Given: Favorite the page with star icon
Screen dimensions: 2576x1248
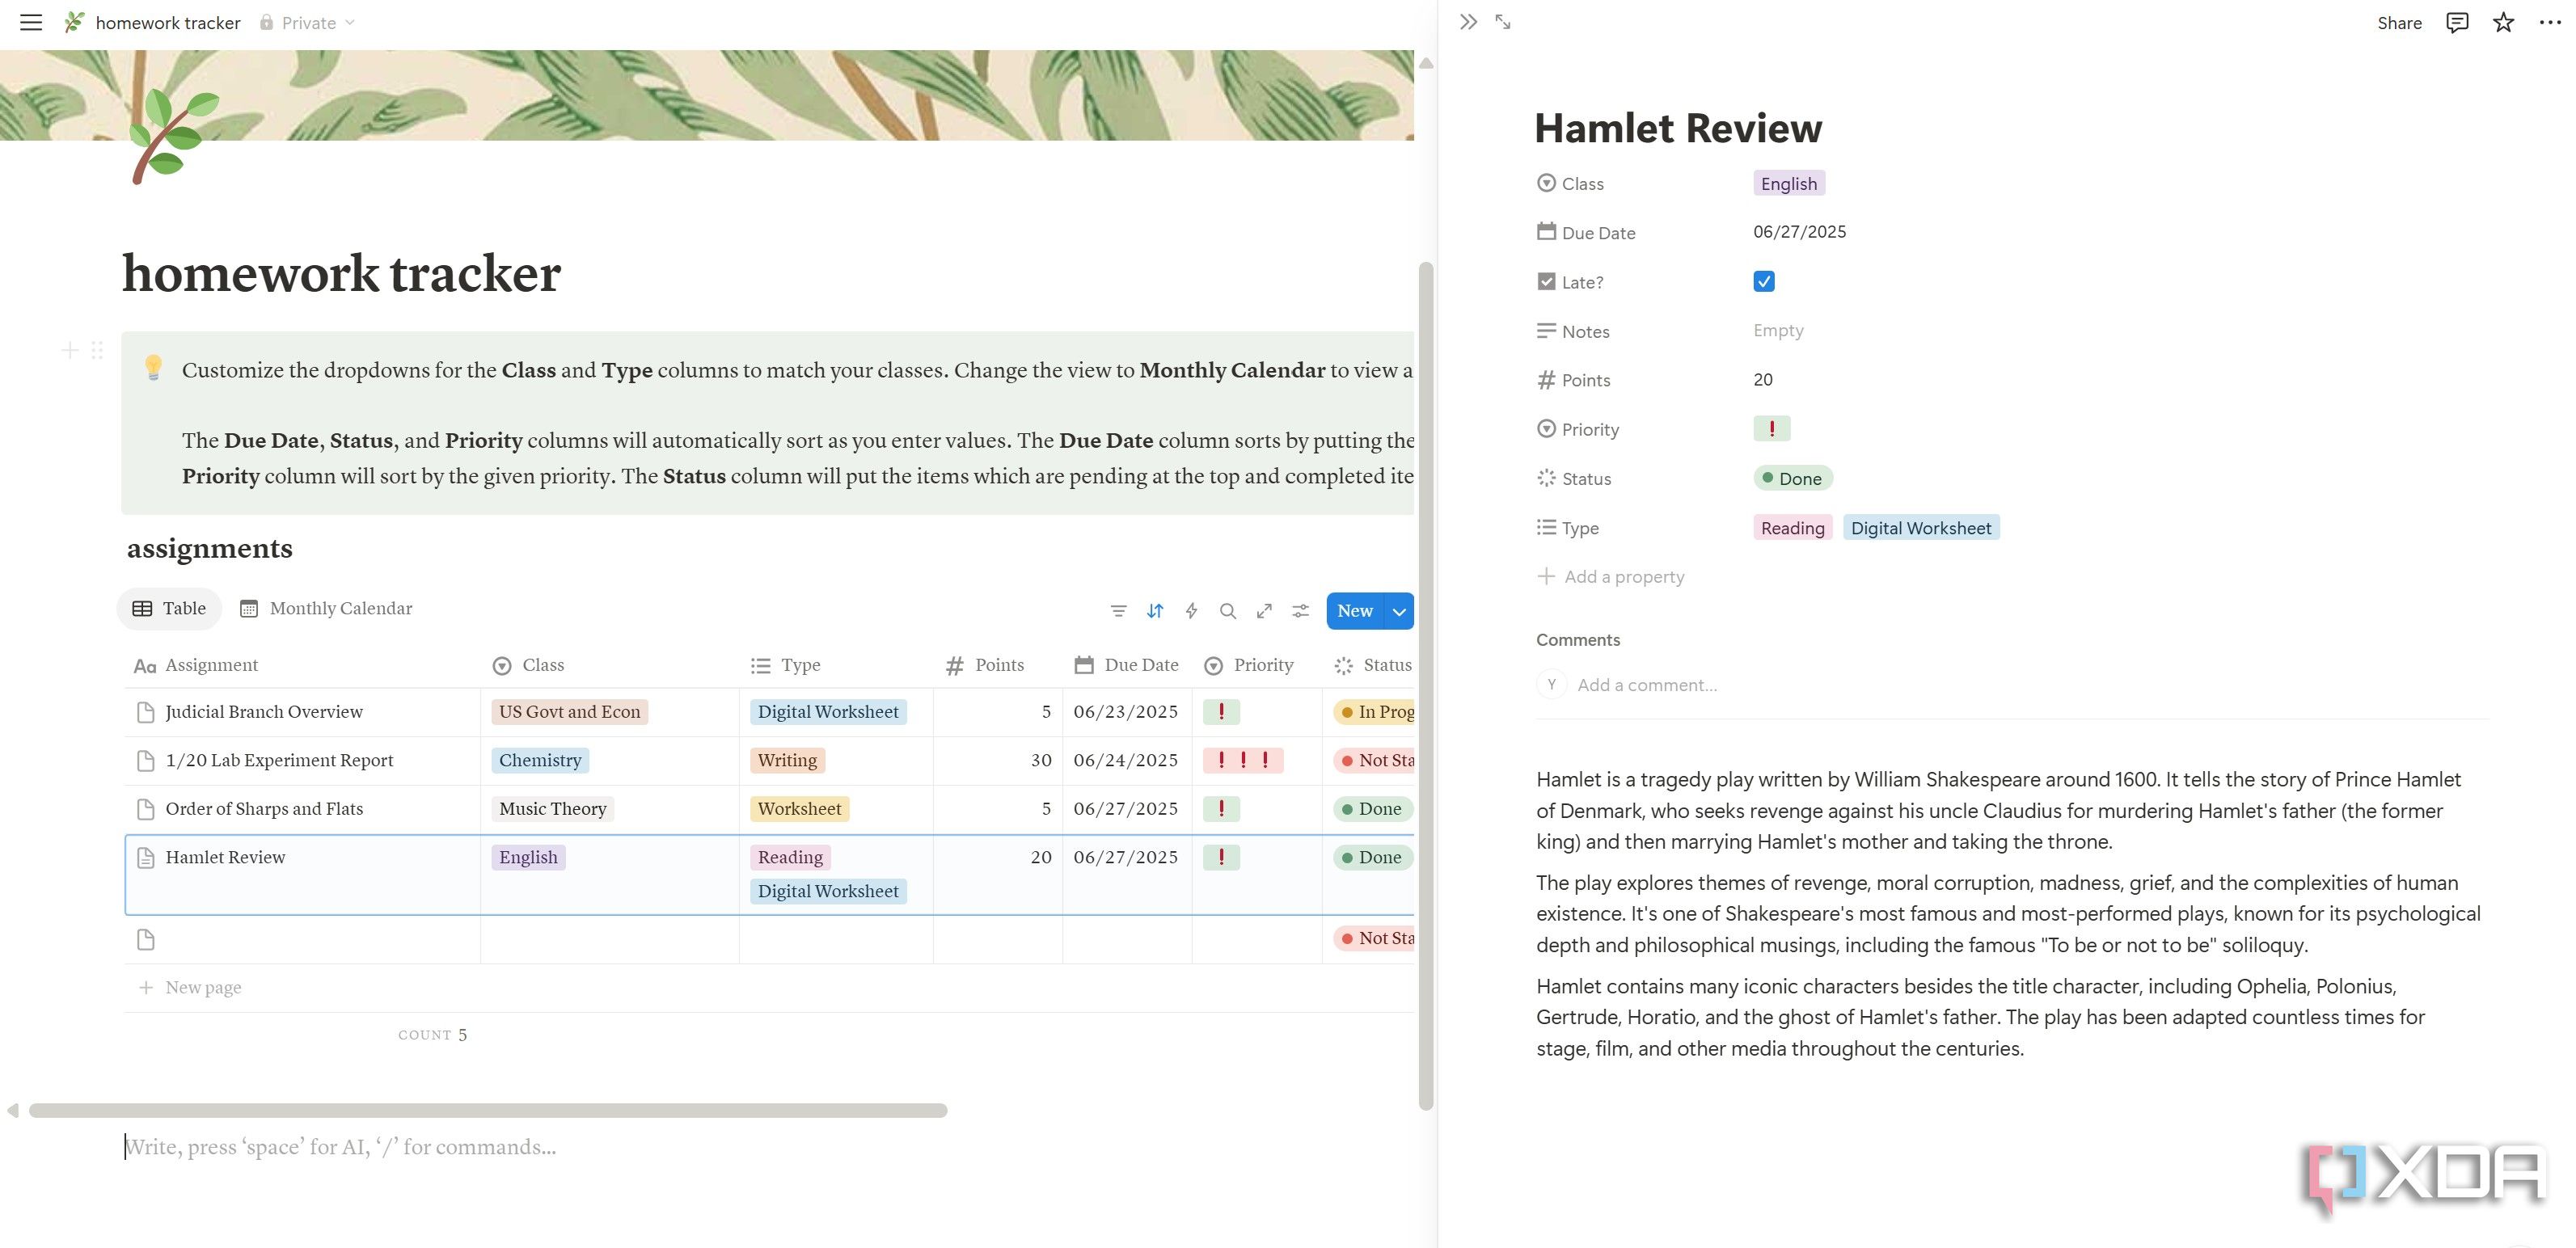Looking at the screenshot, I should (2503, 22).
